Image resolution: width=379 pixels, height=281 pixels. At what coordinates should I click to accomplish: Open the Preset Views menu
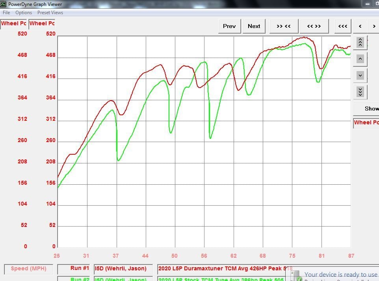[x=50, y=12]
